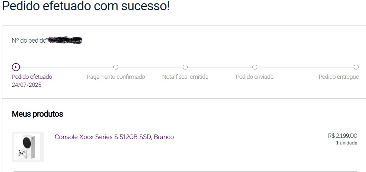366x172 pixels.
Task: Click the Pagamento confirmado status label
Action: pos(116,77)
